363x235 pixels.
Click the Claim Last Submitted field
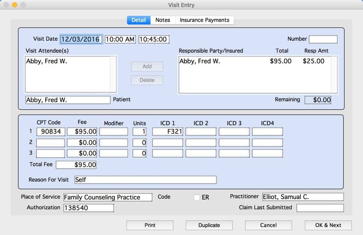pyautogui.click(x=320, y=208)
